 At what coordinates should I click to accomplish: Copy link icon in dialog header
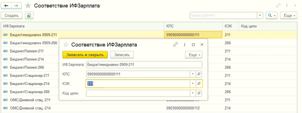point(175,45)
